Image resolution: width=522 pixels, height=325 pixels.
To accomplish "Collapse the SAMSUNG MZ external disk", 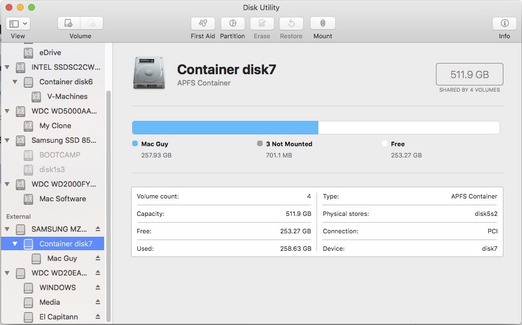I will pos(7,229).
